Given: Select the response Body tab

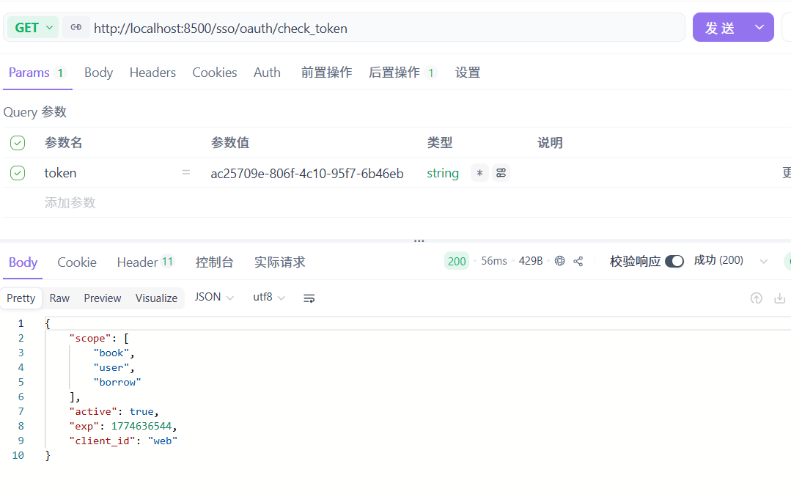Looking at the screenshot, I should [x=23, y=262].
